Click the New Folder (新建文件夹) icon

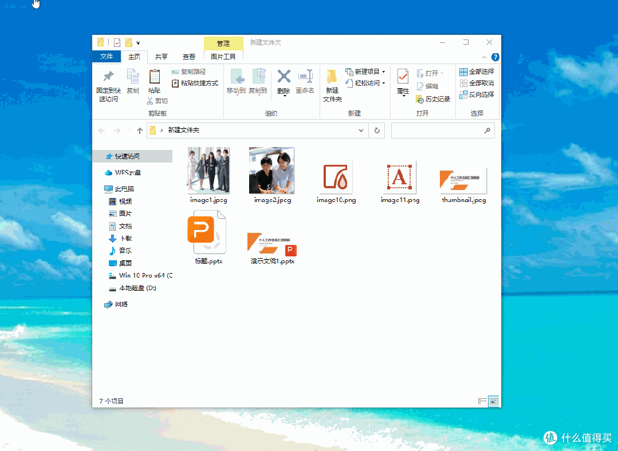[x=332, y=77]
